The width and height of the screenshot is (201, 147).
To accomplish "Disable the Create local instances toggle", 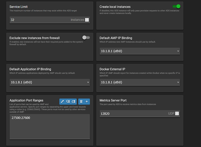I will coord(176,6).
